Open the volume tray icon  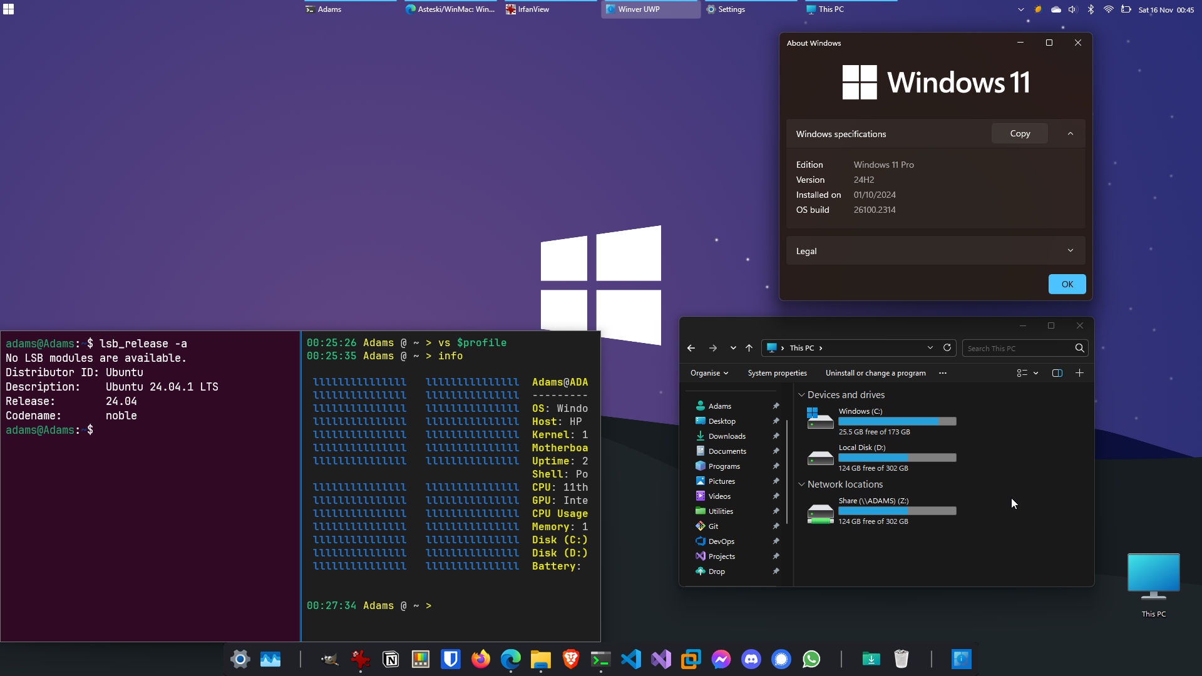pyautogui.click(x=1072, y=9)
